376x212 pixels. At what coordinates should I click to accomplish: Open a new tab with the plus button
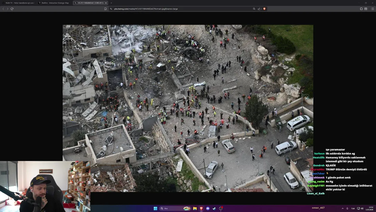click(111, 3)
